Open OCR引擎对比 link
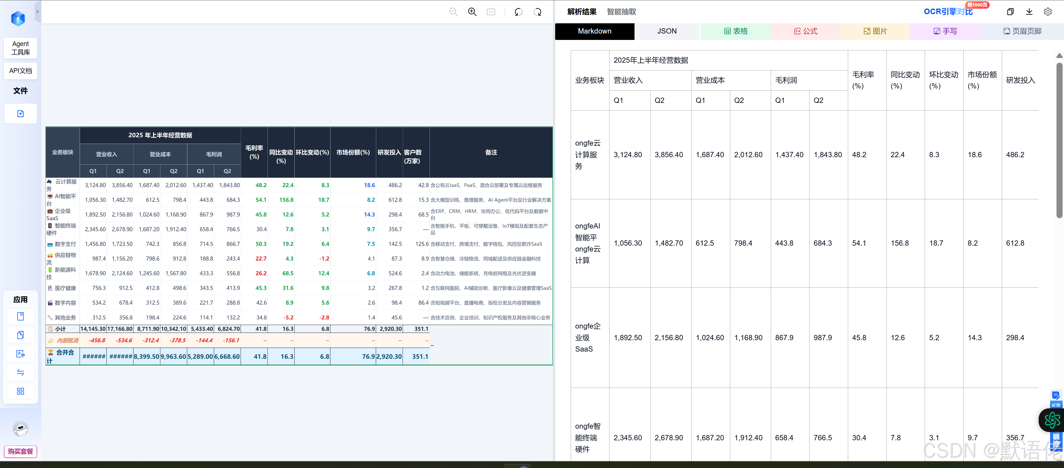Viewport: 1064px width, 468px height. click(948, 12)
